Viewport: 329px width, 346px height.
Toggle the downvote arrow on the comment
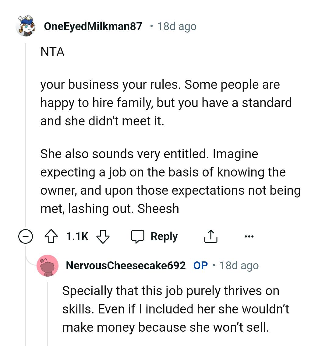(103, 236)
